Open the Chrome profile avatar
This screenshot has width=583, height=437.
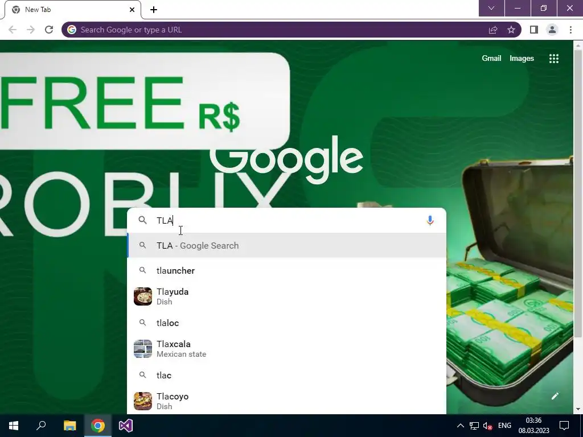tap(552, 30)
